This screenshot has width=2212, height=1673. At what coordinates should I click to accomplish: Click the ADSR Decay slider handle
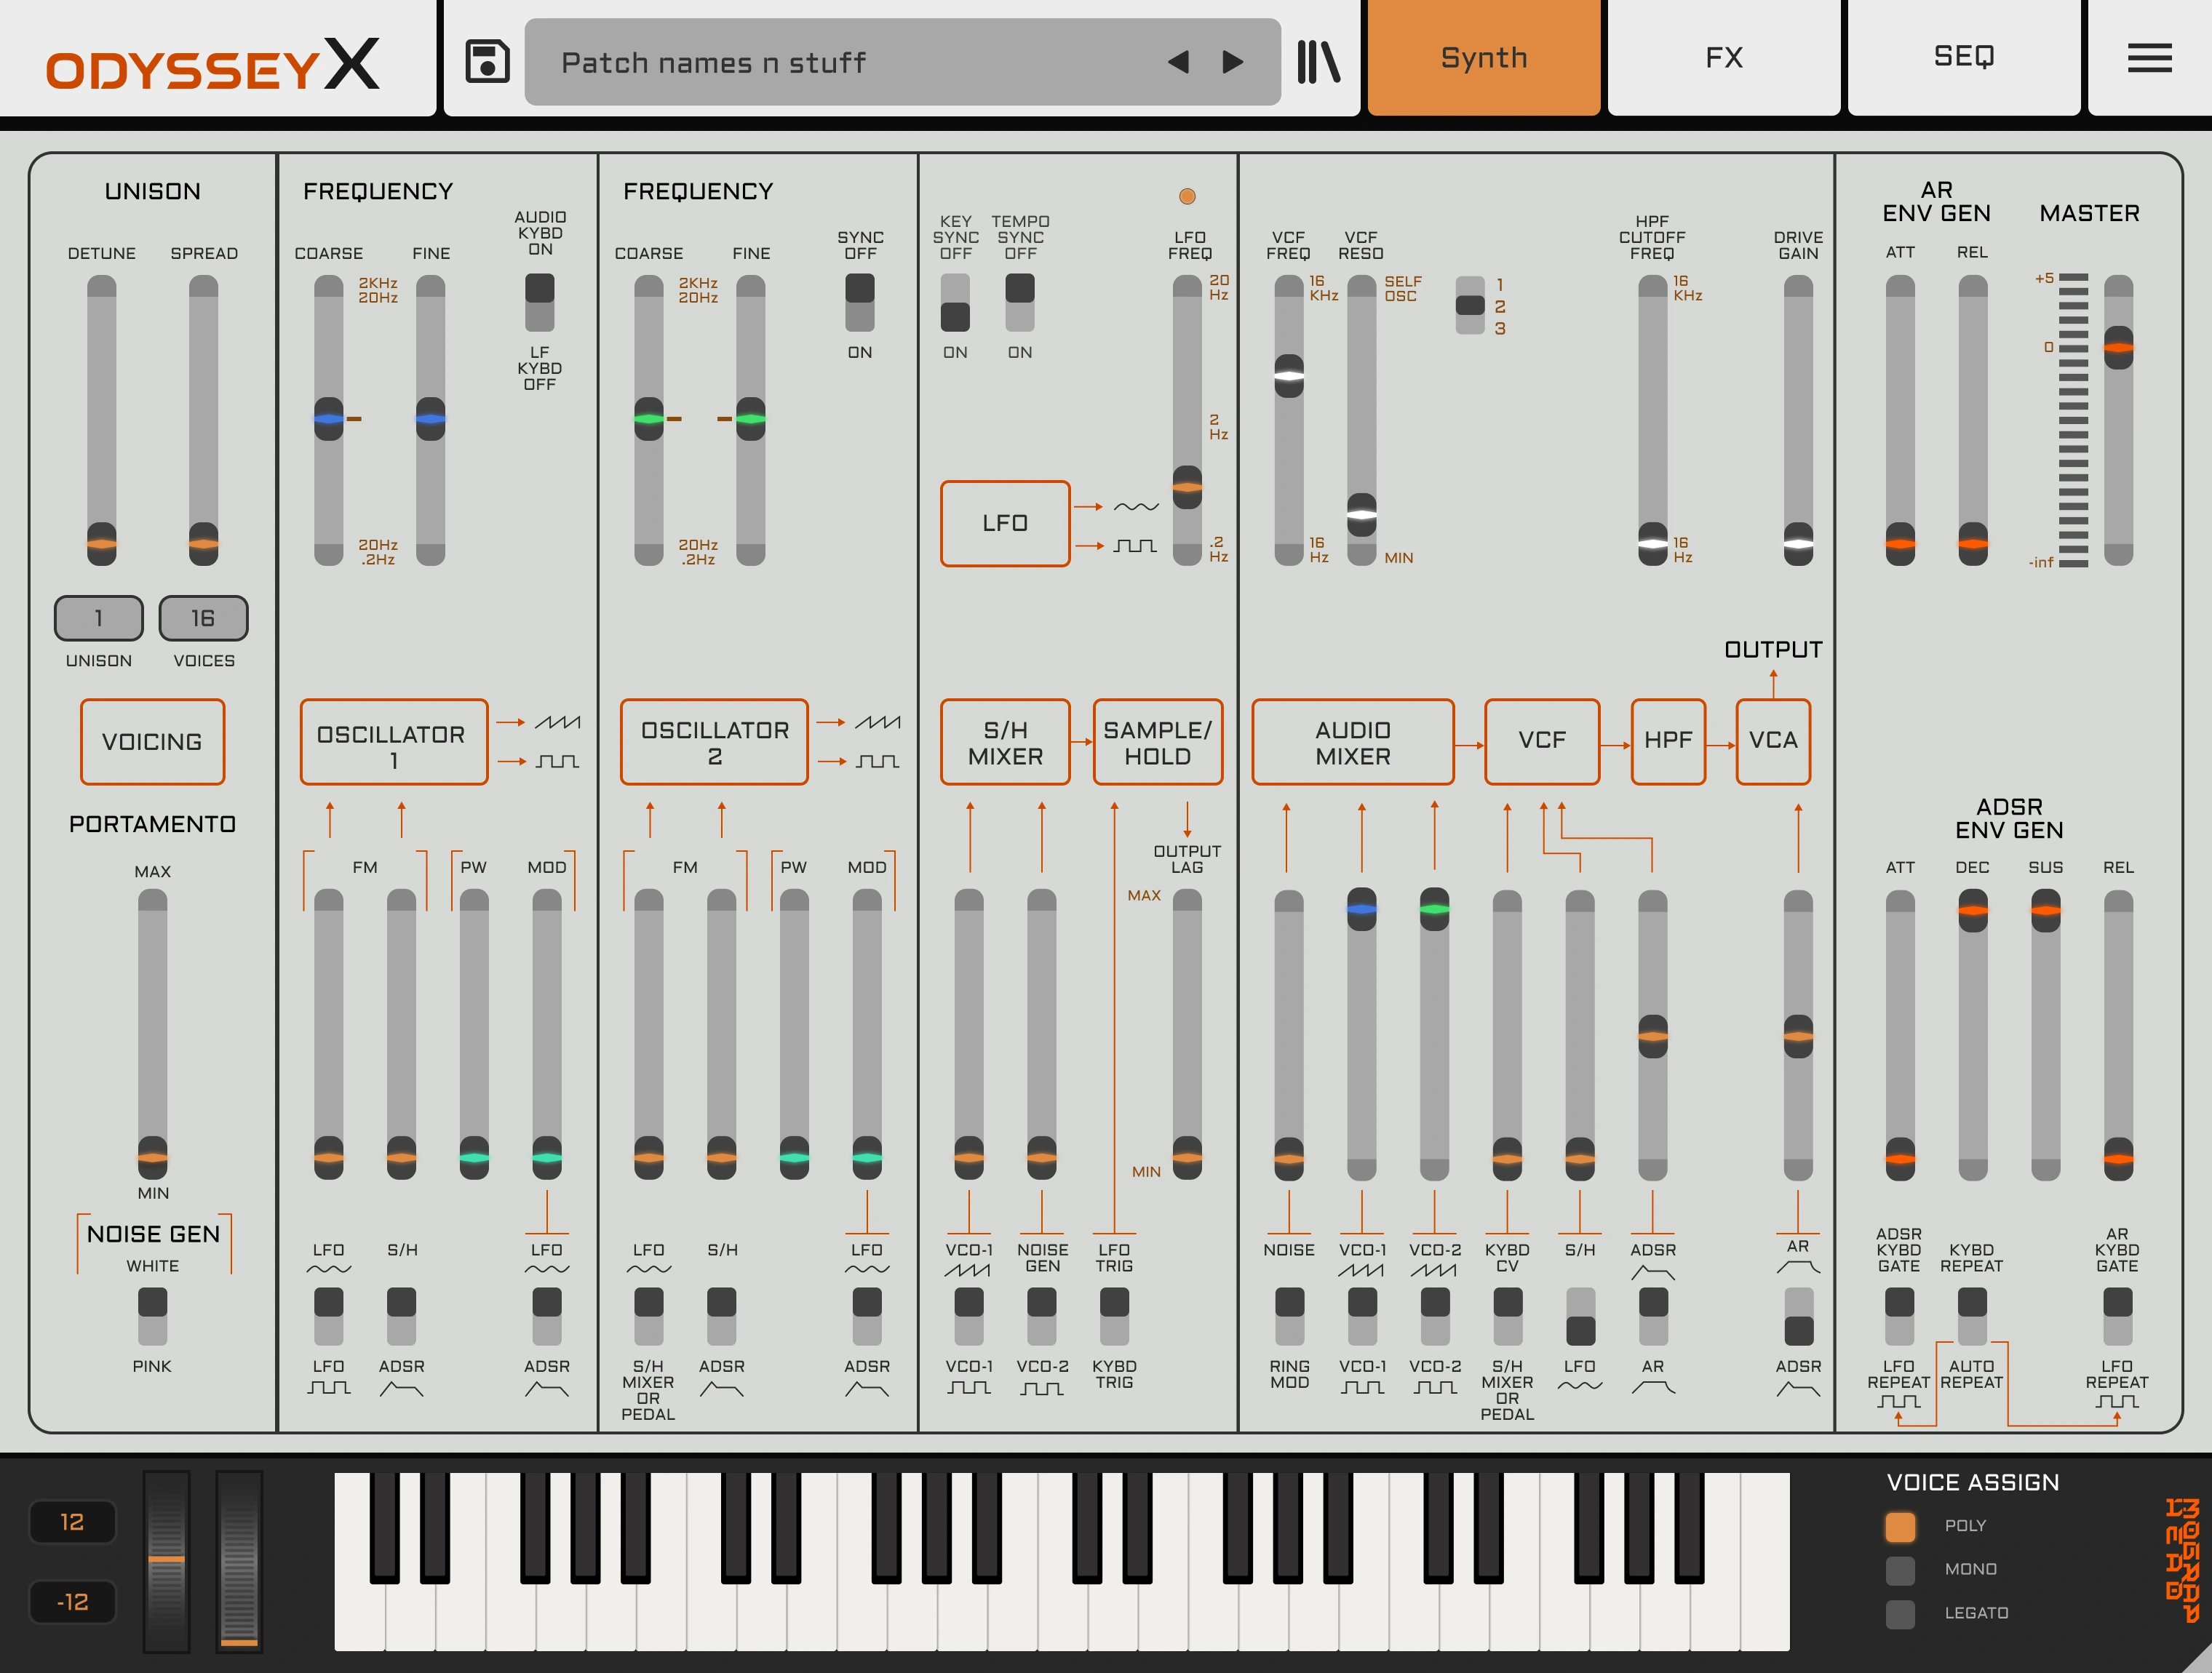tap(1972, 909)
